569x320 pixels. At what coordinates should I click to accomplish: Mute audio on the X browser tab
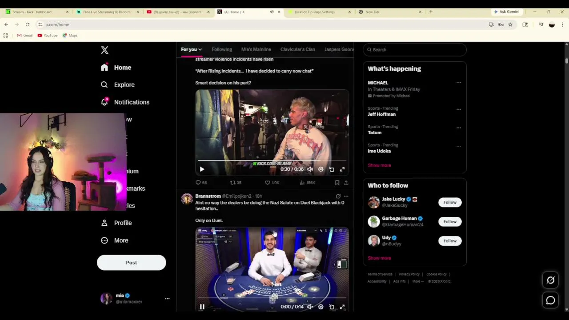coord(272,12)
